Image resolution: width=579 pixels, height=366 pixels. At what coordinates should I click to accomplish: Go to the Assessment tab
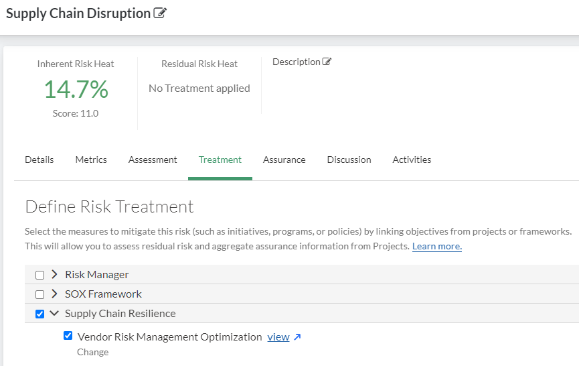[x=153, y=160]
